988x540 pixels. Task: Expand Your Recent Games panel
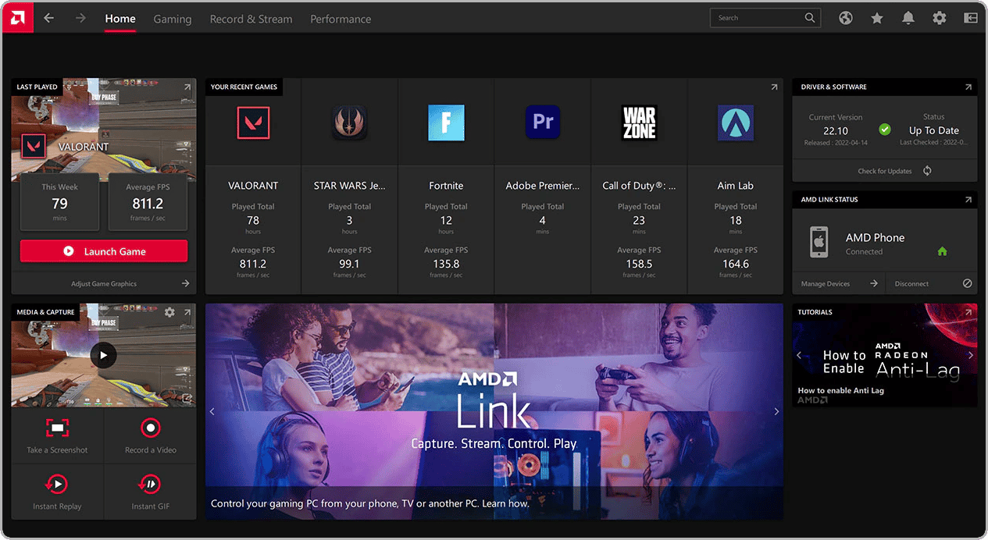tap(774, 87)
